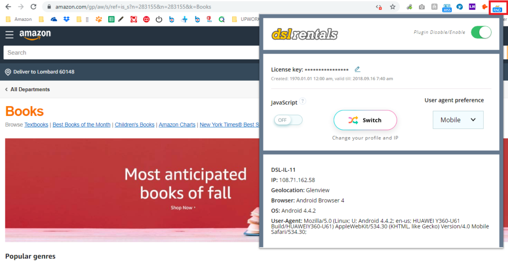
Task: Toggle Plugin Disable/Enable switch
Action: [481, 32]
